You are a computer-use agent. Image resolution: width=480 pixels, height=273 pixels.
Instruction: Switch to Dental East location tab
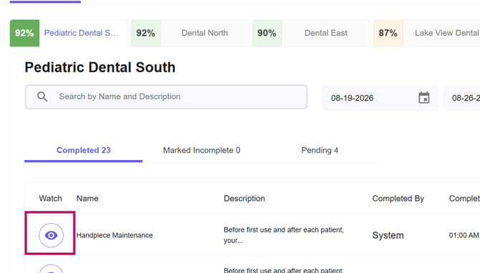click(312, 33)
